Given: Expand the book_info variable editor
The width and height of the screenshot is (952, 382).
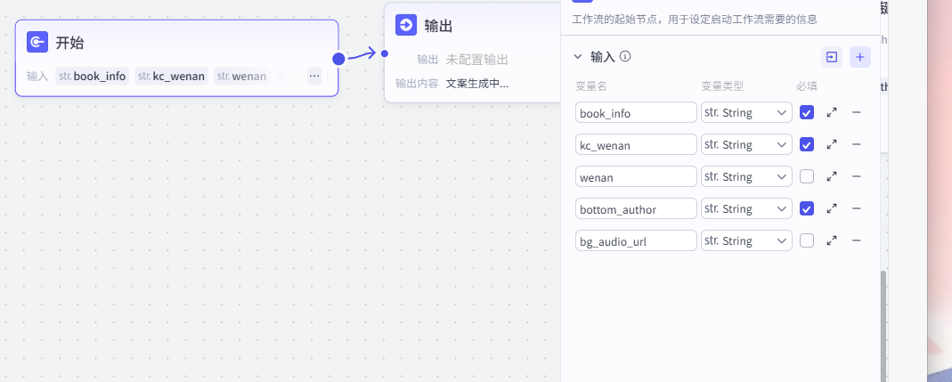Looking at the screenshot, I should coord(832,113).
